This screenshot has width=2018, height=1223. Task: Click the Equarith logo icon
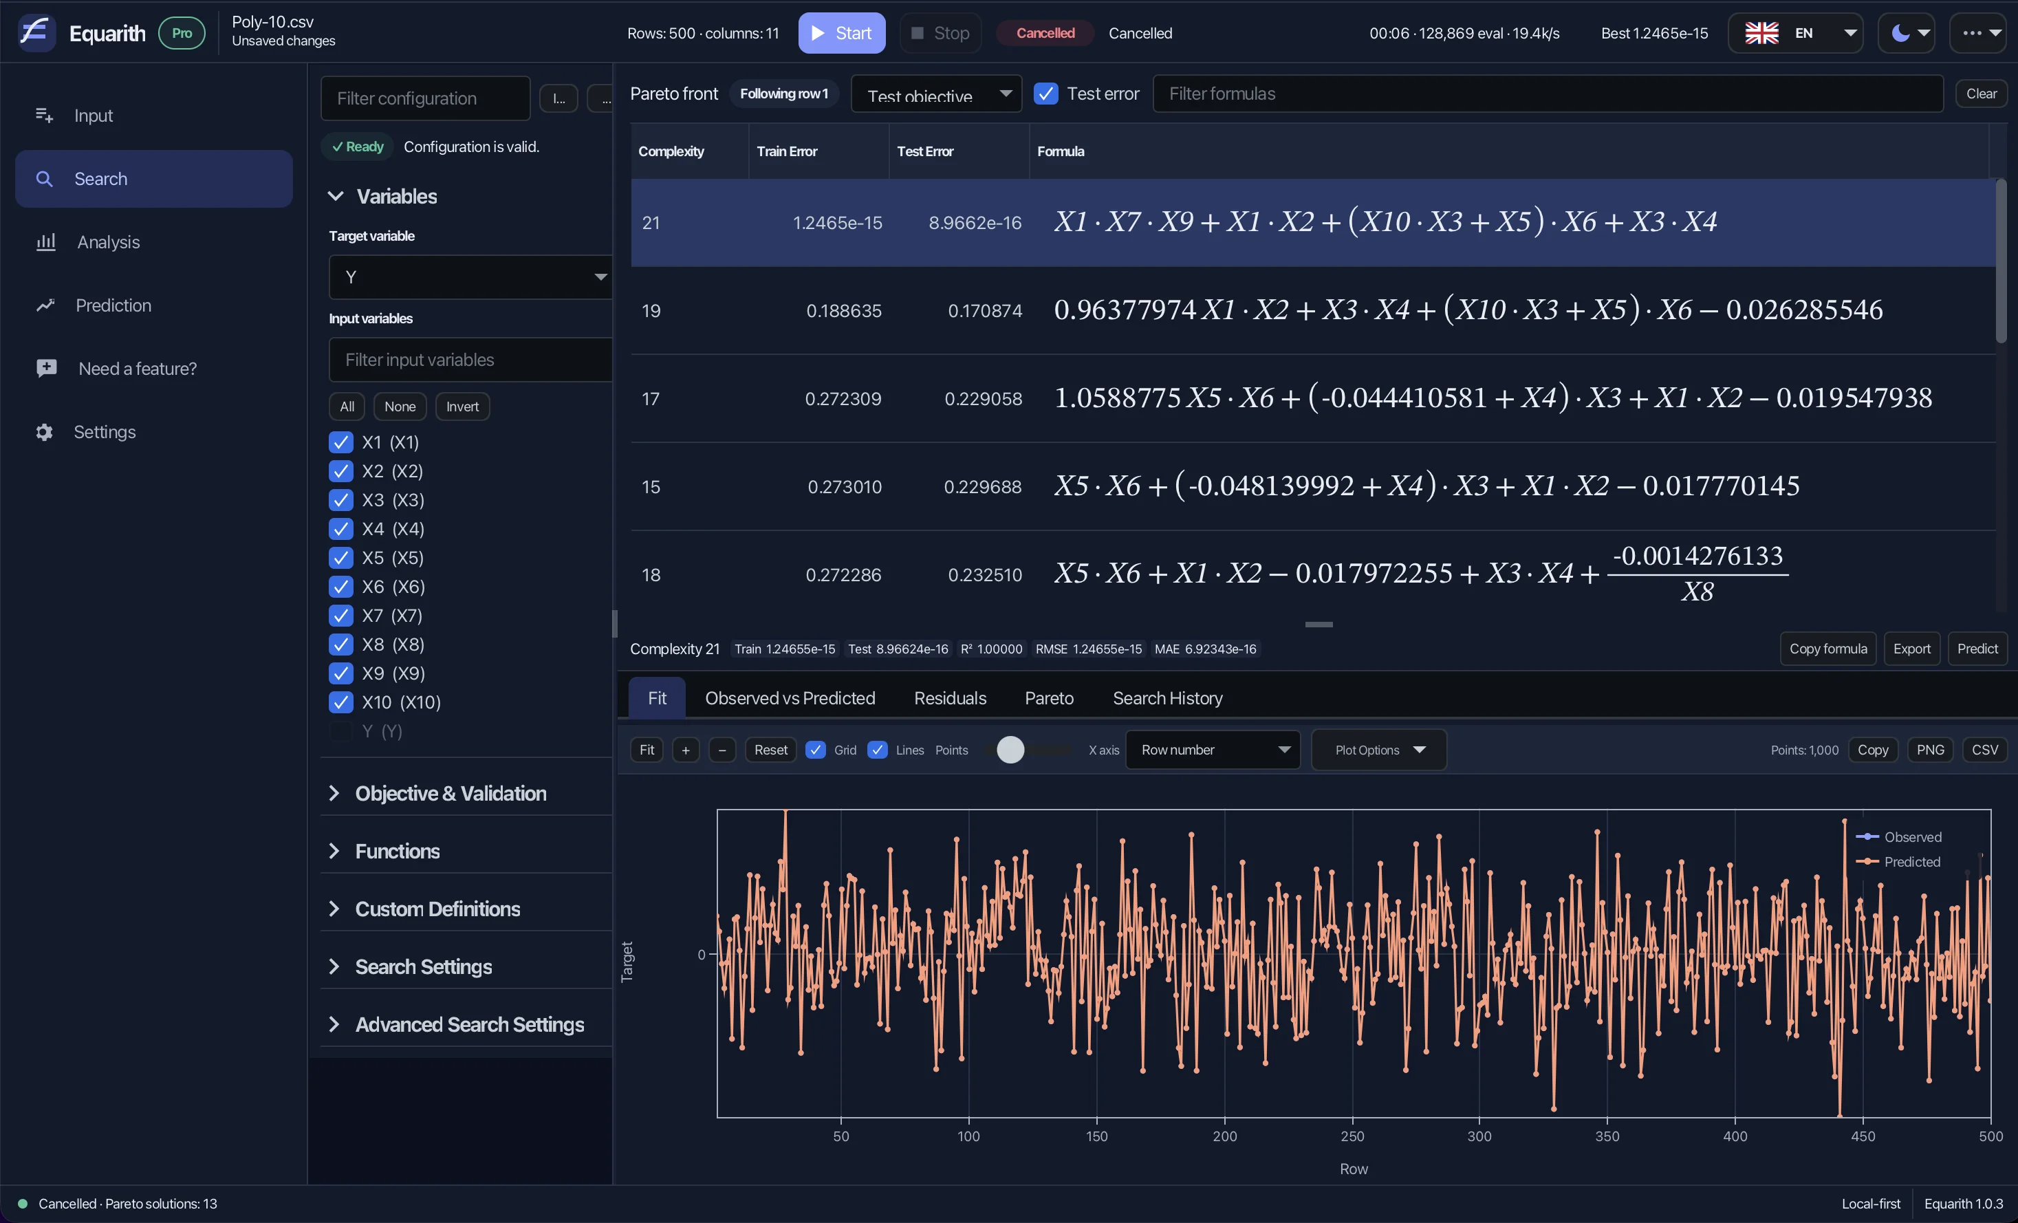coord(37,33)
